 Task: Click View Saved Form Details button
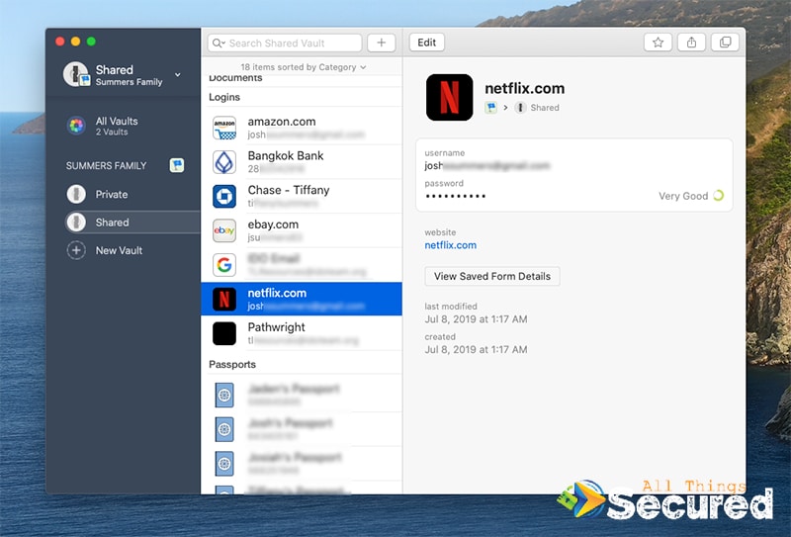tap(492, 276)
